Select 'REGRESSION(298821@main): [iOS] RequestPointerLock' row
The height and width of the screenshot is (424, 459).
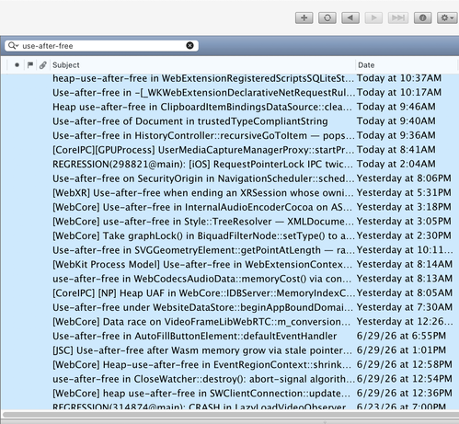point(229,164)
